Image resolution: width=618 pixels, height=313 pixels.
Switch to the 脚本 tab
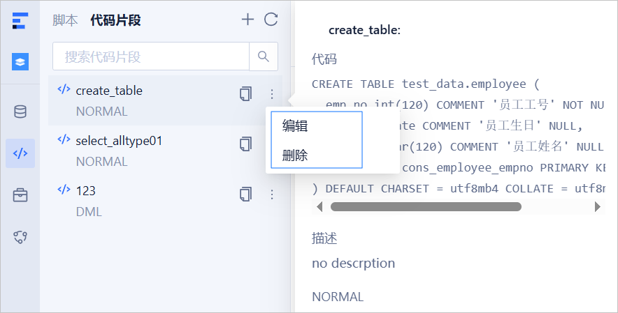tap(65, 20)
